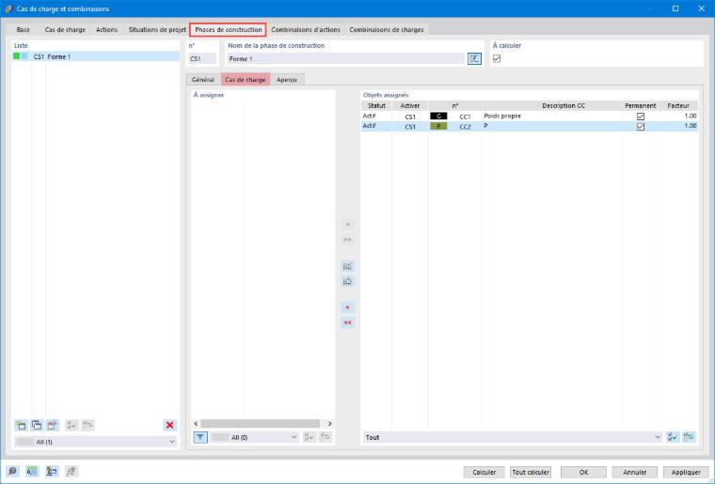
Task: Open the formula fx icon
Action: 71,471
